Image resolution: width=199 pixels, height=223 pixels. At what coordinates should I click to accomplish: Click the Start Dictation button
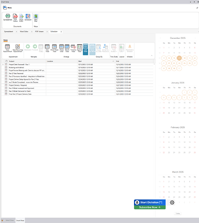(x=150, y=202)
